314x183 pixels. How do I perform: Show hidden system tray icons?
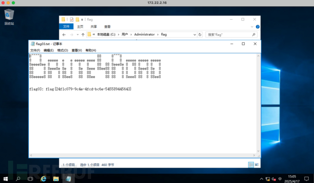(262, 179)
